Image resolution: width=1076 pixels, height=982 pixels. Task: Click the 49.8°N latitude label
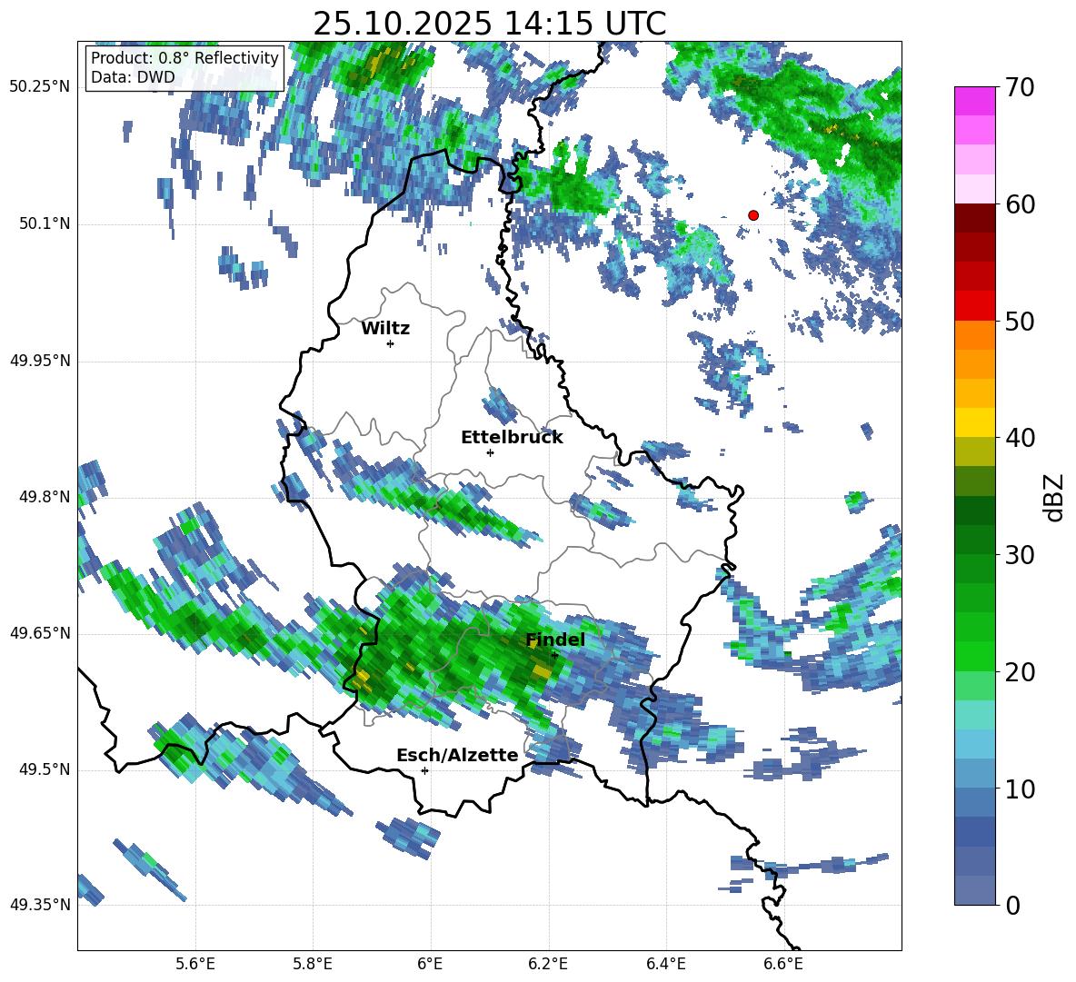pyautogui.click(x=44, y=497)
